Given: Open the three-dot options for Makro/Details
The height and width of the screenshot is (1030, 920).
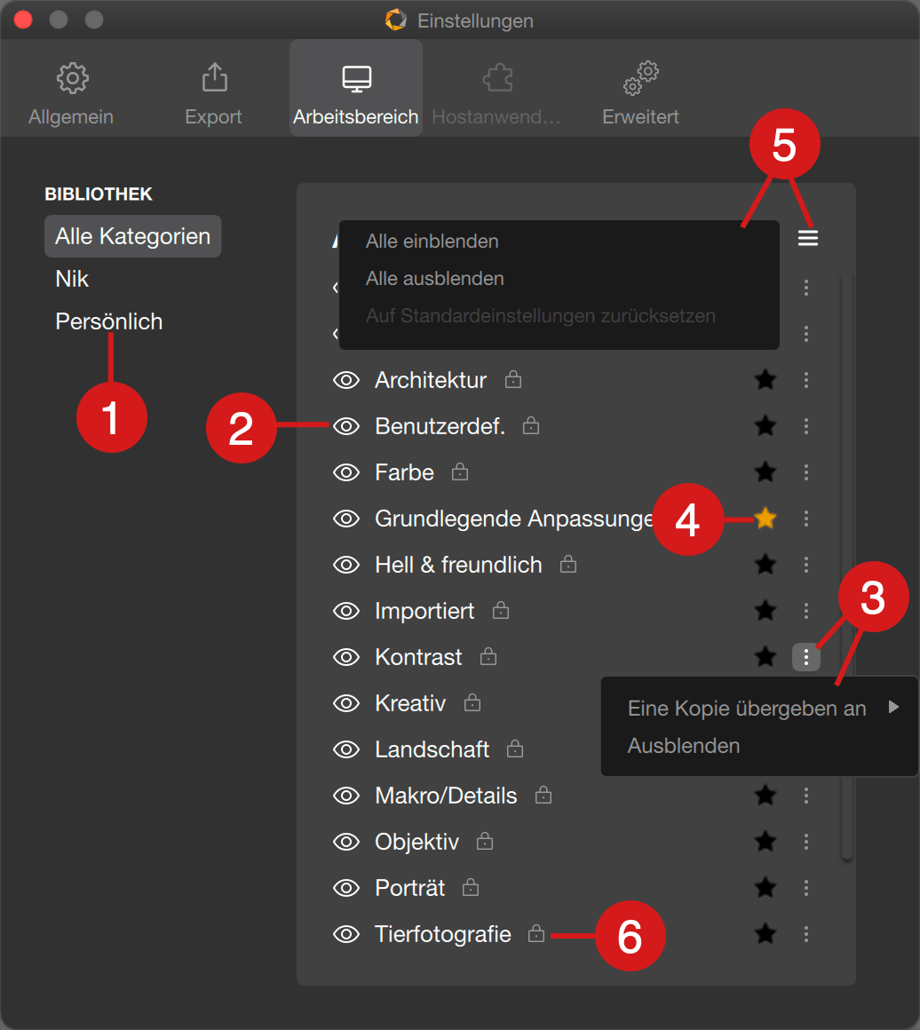Looking at the screenshot, I should [x=806, y=796].
